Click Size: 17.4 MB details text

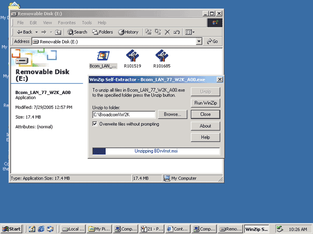[28, 117]
